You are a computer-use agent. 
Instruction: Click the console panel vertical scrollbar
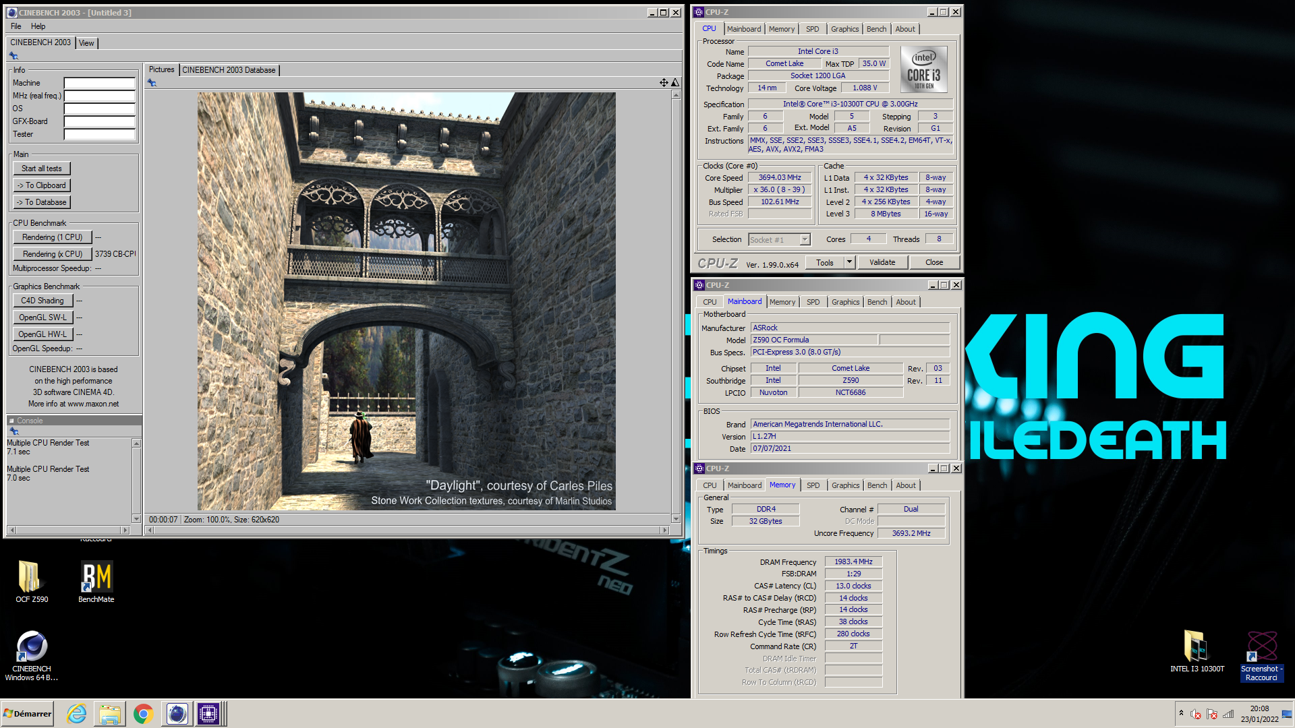[136, 481]
